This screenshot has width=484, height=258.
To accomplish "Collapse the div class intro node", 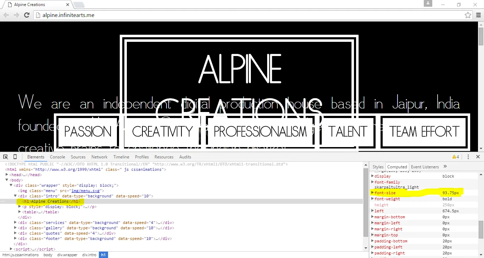I will tap(16, 196).
